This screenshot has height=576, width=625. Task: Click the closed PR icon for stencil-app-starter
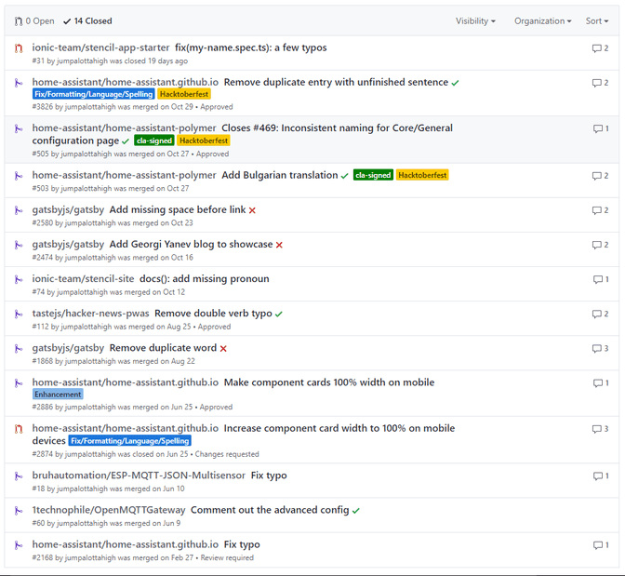pos(18,47)
